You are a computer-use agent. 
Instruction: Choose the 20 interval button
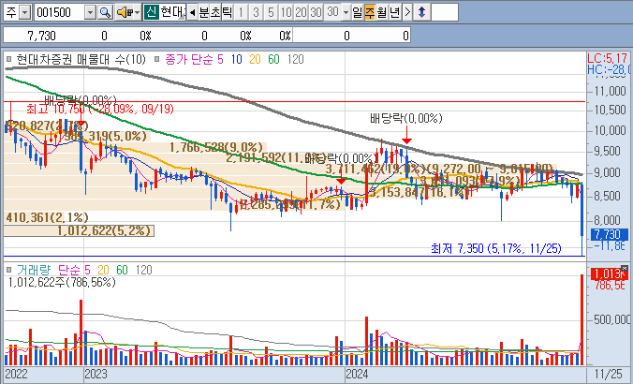coord(301,12)
